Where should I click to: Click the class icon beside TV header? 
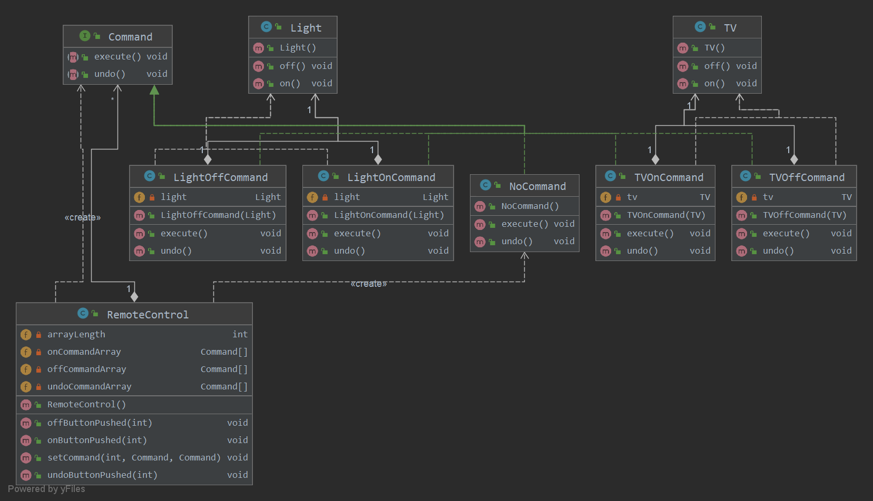click(700, 26)
